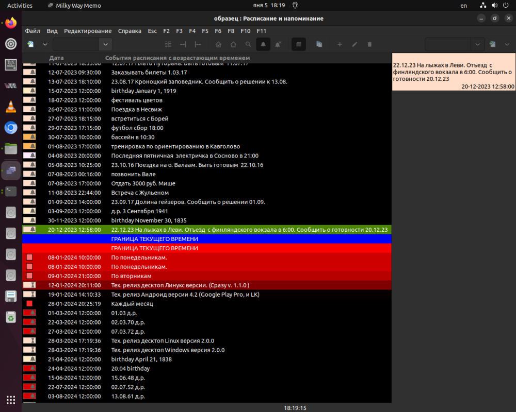Click red square marker of По вторникам row
The image size is (516, 412).
click(x=29, y=276)
